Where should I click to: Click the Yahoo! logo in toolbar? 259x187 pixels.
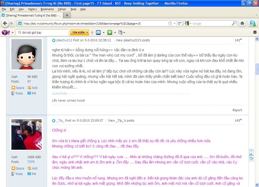(6, 32)
